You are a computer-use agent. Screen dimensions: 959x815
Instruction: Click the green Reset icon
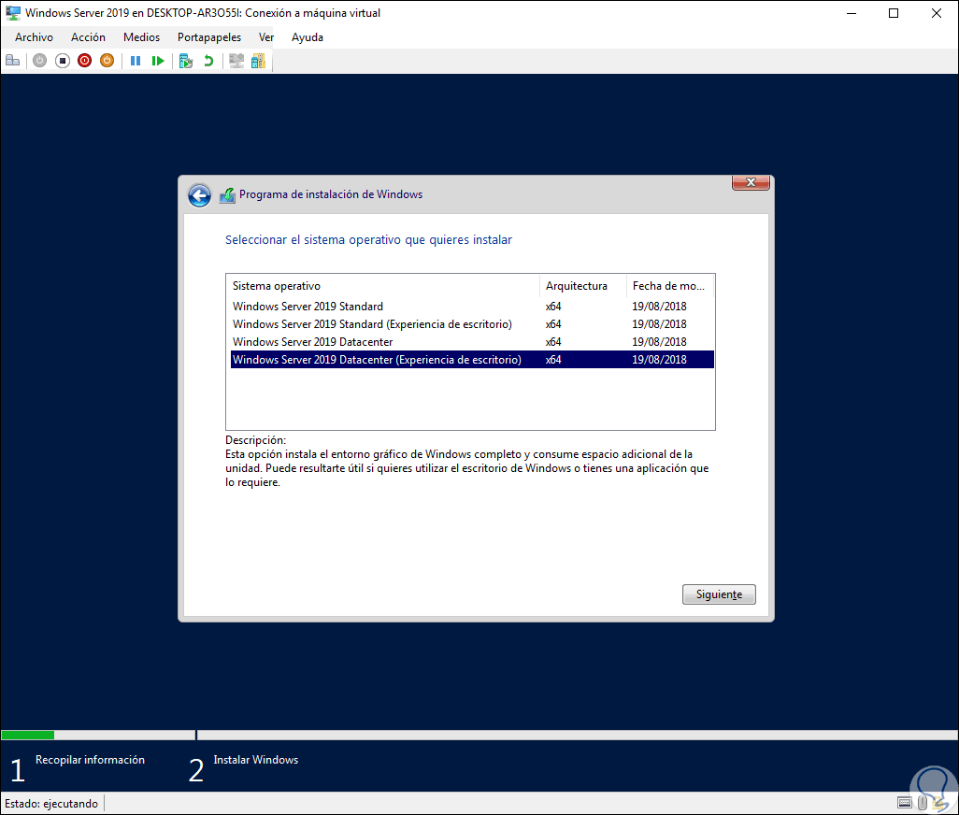158,61
